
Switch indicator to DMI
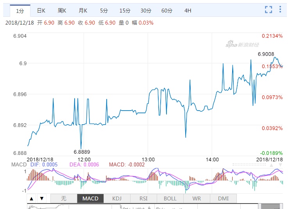coord(223,198)
